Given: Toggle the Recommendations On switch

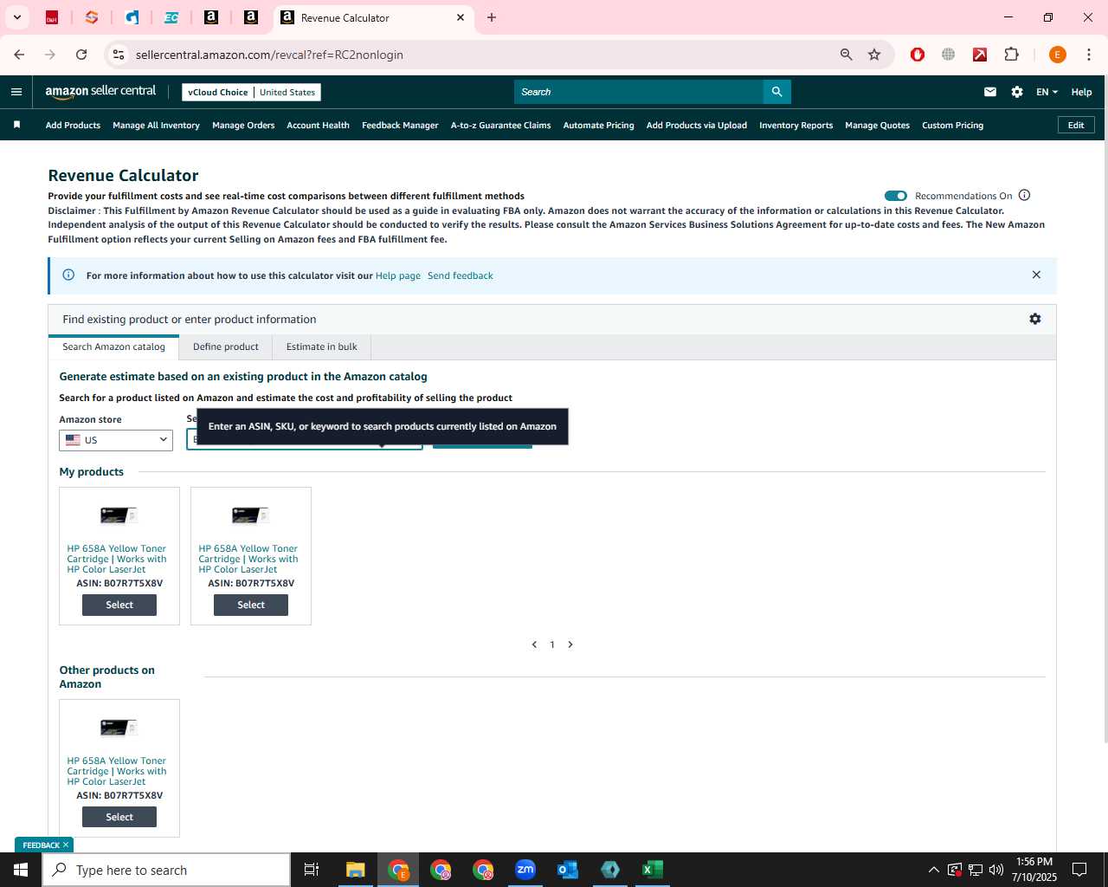Looking at the screenshot, I should (x=896, y=196).
